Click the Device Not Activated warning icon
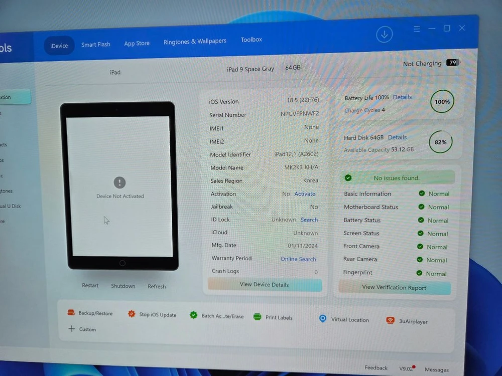Viewport: 502px width, 376px height. [120, 182]
